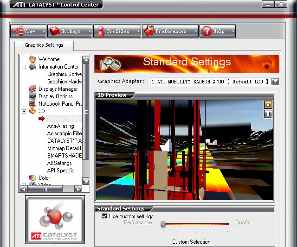Open the Hotkeys dropdown arrow
297x247 pixels.
(90, 31)
